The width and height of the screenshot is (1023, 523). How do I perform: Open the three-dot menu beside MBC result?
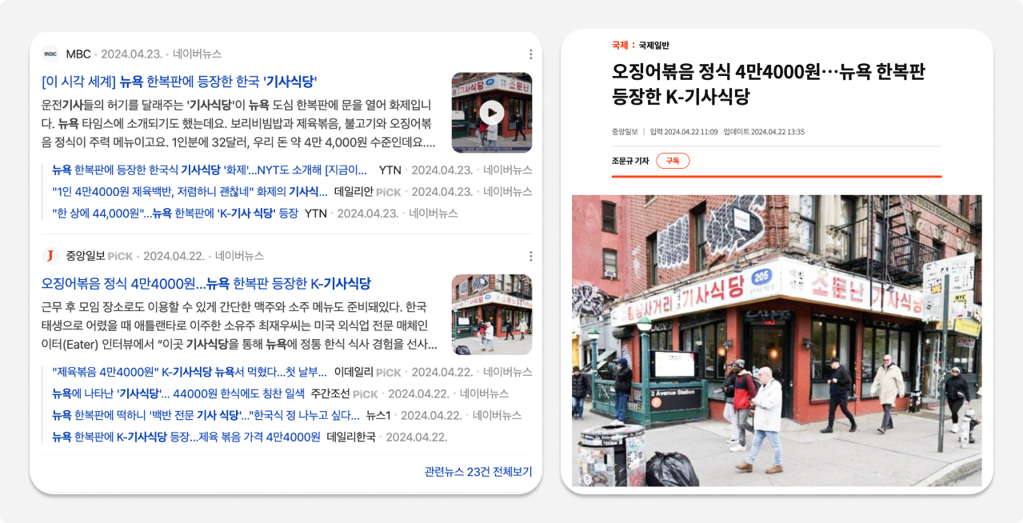coord(530,54)
